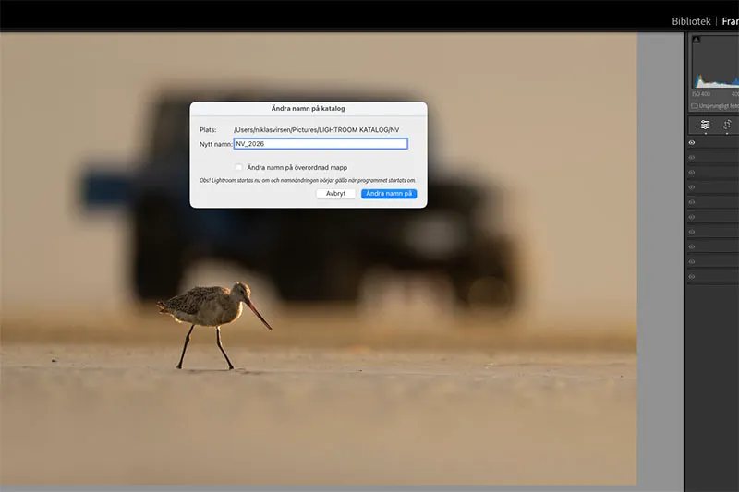Viewport: 739px width, 492px height.
Task: Toggle the bright active eye icon
Action: coord(692,142)
